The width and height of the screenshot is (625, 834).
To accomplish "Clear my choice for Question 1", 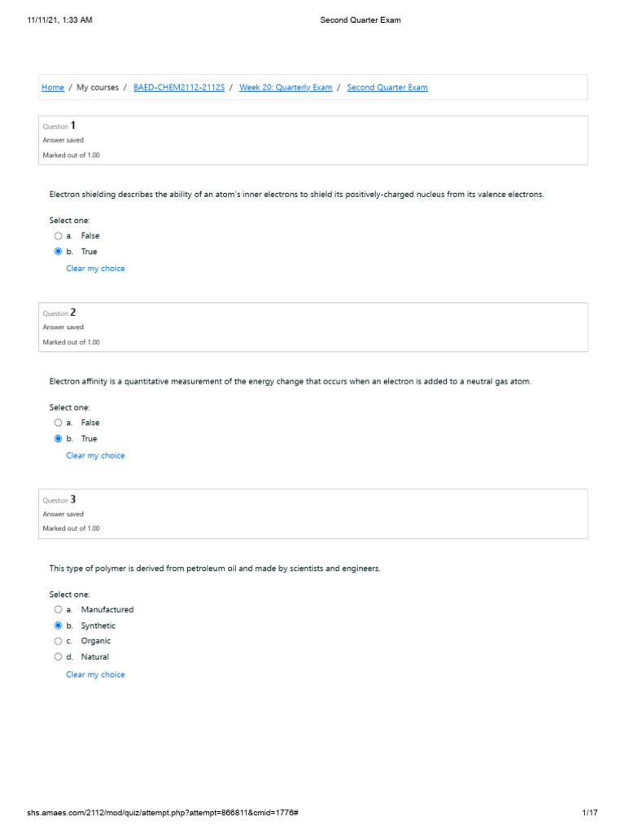I will tap(95, 268).
